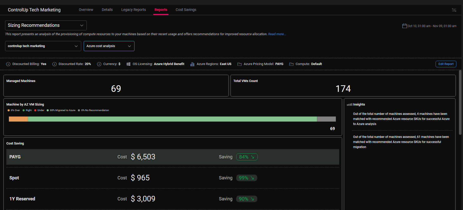Click the page vertical scrollbar
The width and height of the screenshot is (463, 210).
click(x=460, y=102)
